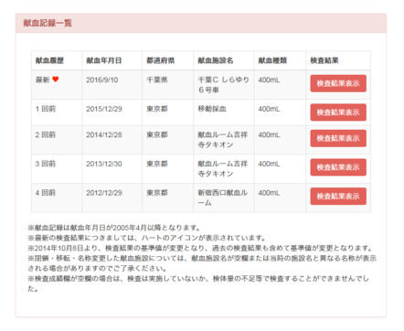This screenshot has height=331, width=404.
Task: Click the 献血種類 column header
Action: (x=272, y=60)
